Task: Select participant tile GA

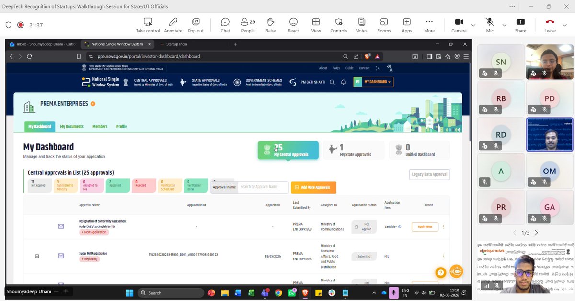Action: pyautogui.click(x=550, y=207)
